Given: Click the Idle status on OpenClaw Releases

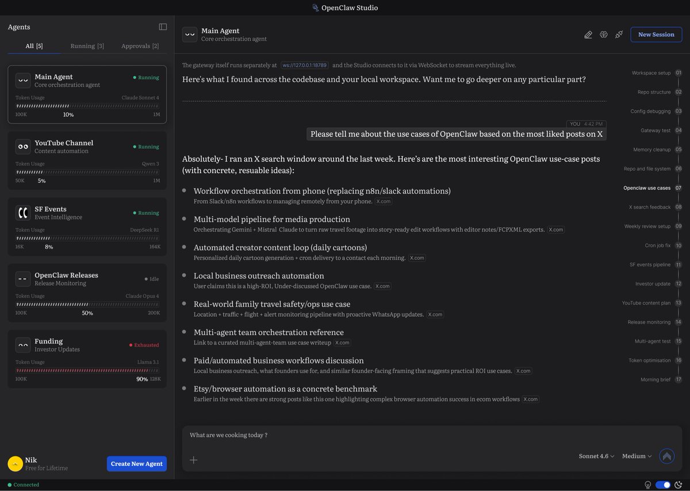Looking at the screenshot, I should pos(152,279).
